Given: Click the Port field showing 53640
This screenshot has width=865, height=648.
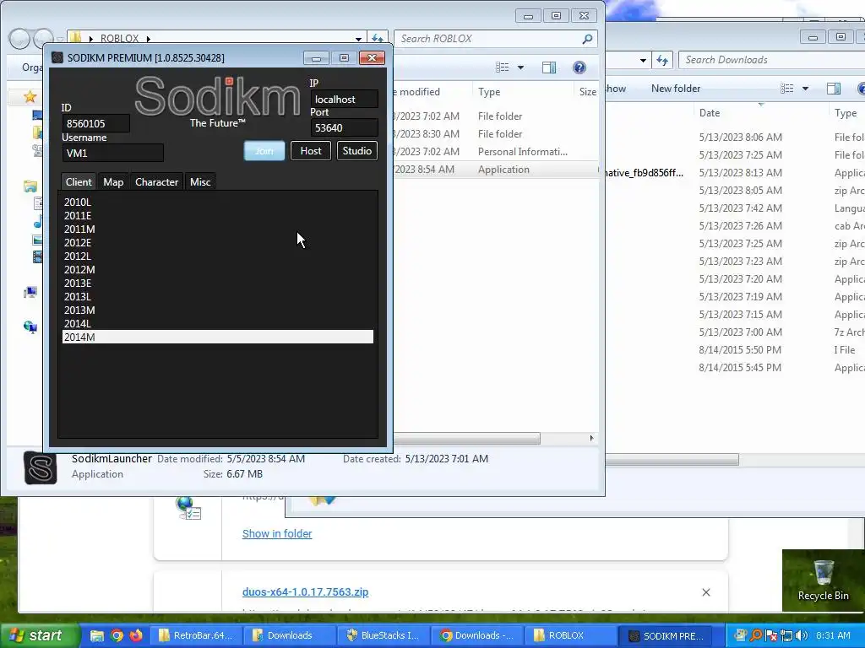Looking at the screenshot, I should 345,128.
